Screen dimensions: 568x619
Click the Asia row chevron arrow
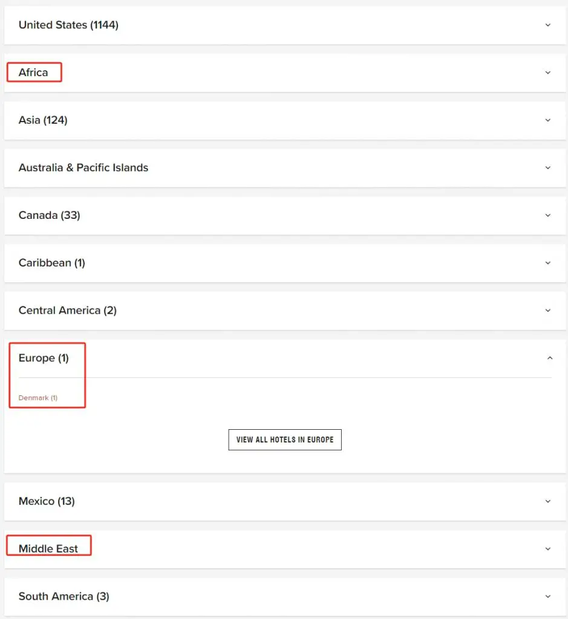click(548, 120)
